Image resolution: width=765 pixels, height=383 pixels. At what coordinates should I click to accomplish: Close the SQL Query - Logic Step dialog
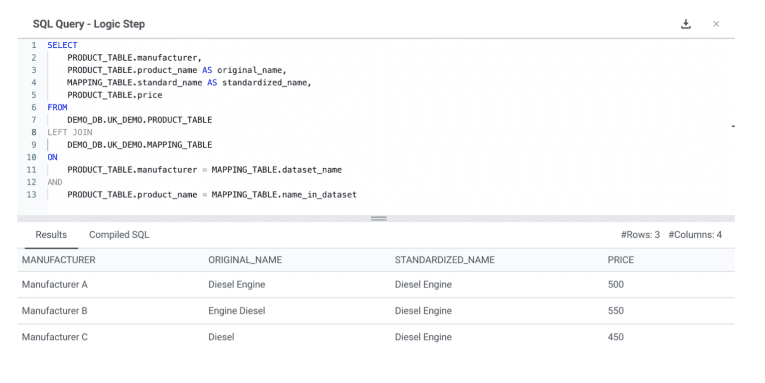pos(716,23)
